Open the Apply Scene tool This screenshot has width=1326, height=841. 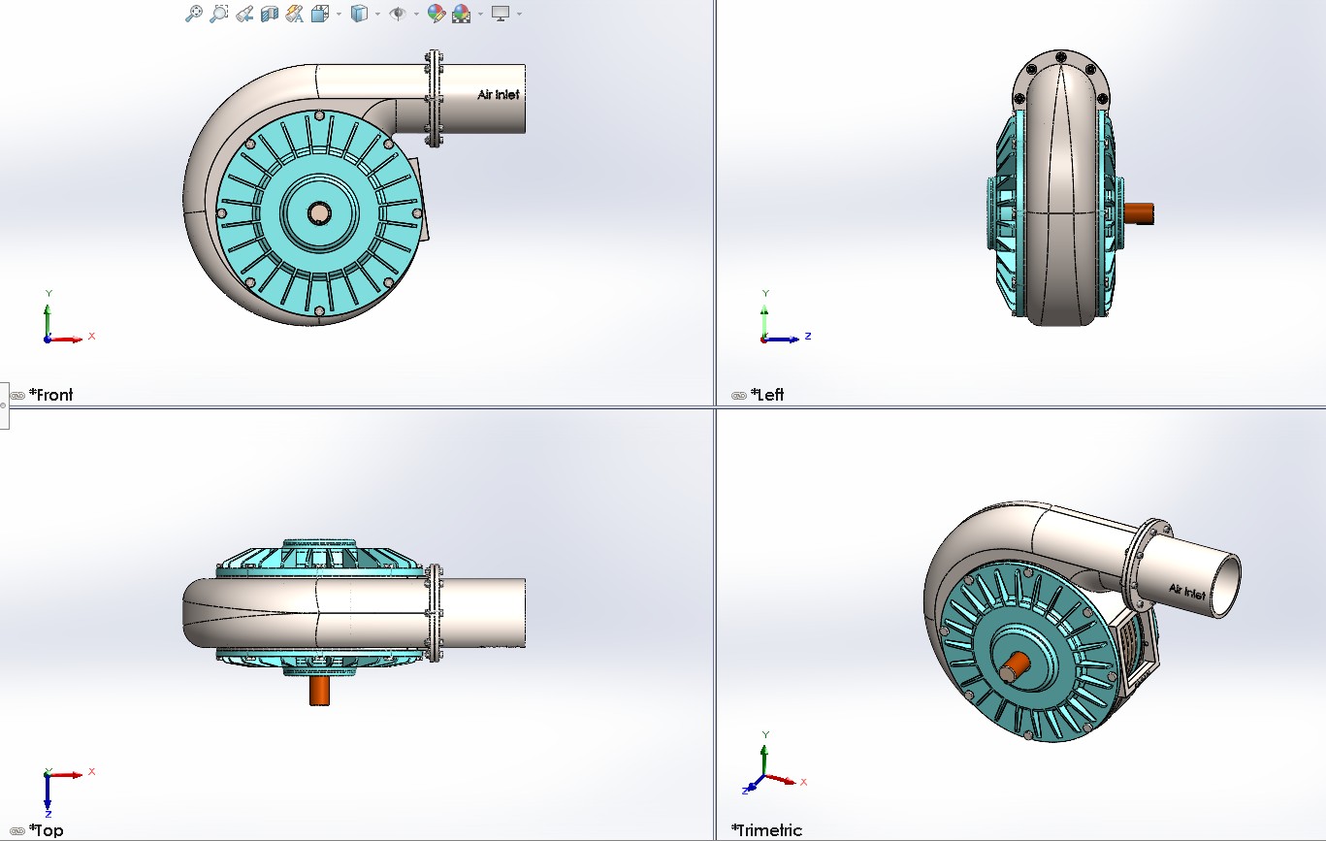pos(460,14)
